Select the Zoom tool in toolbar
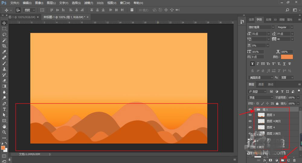Viewport: 302px width, 163px height. (4, 132)
